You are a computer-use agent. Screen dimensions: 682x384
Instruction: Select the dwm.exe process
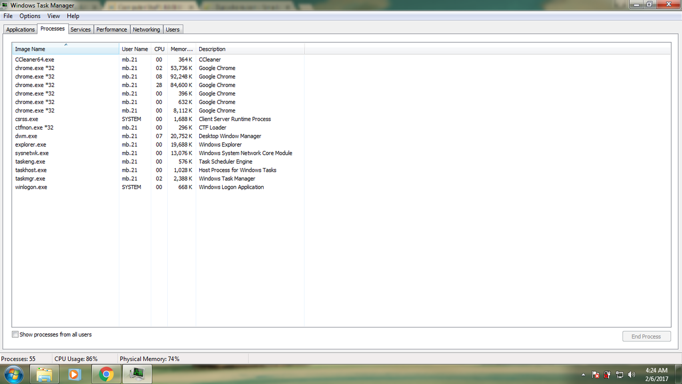(158, 137)
